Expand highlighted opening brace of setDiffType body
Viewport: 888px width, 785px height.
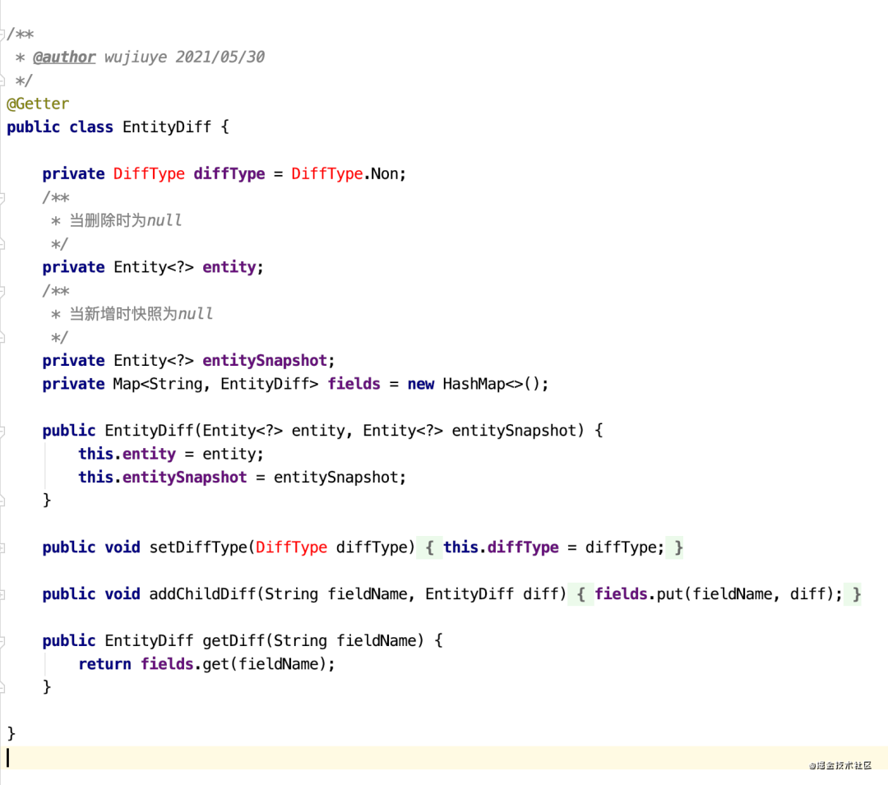(x=430, y=547)
